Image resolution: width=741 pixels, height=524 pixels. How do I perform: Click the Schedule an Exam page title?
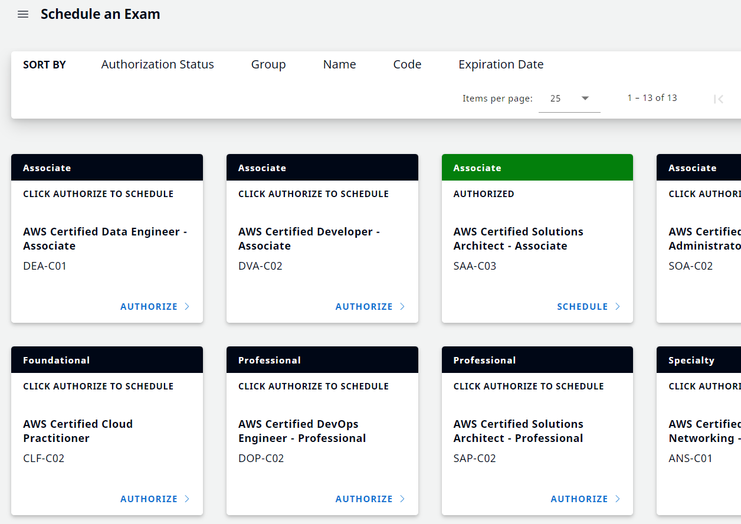tap(100, 14)
